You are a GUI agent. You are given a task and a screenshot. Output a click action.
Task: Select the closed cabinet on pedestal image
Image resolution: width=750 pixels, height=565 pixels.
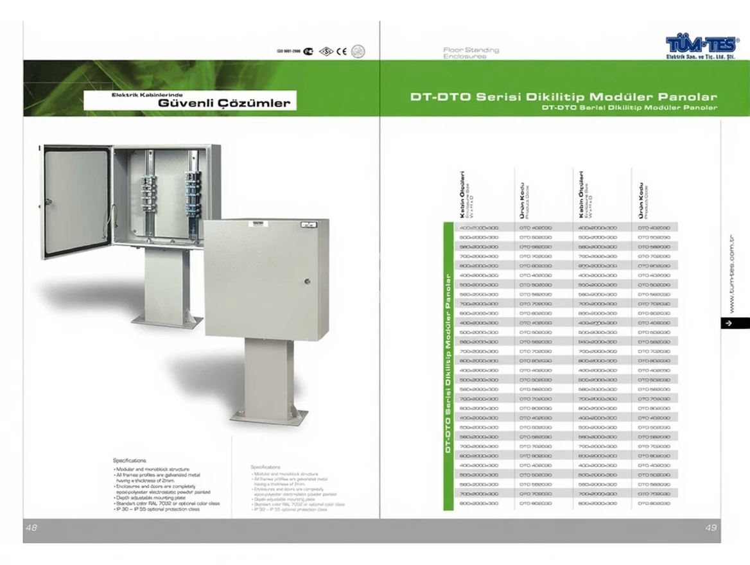coord(266,308)
